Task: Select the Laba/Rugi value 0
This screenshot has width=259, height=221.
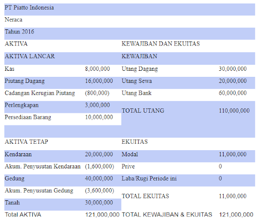Action: click(221, 179)
